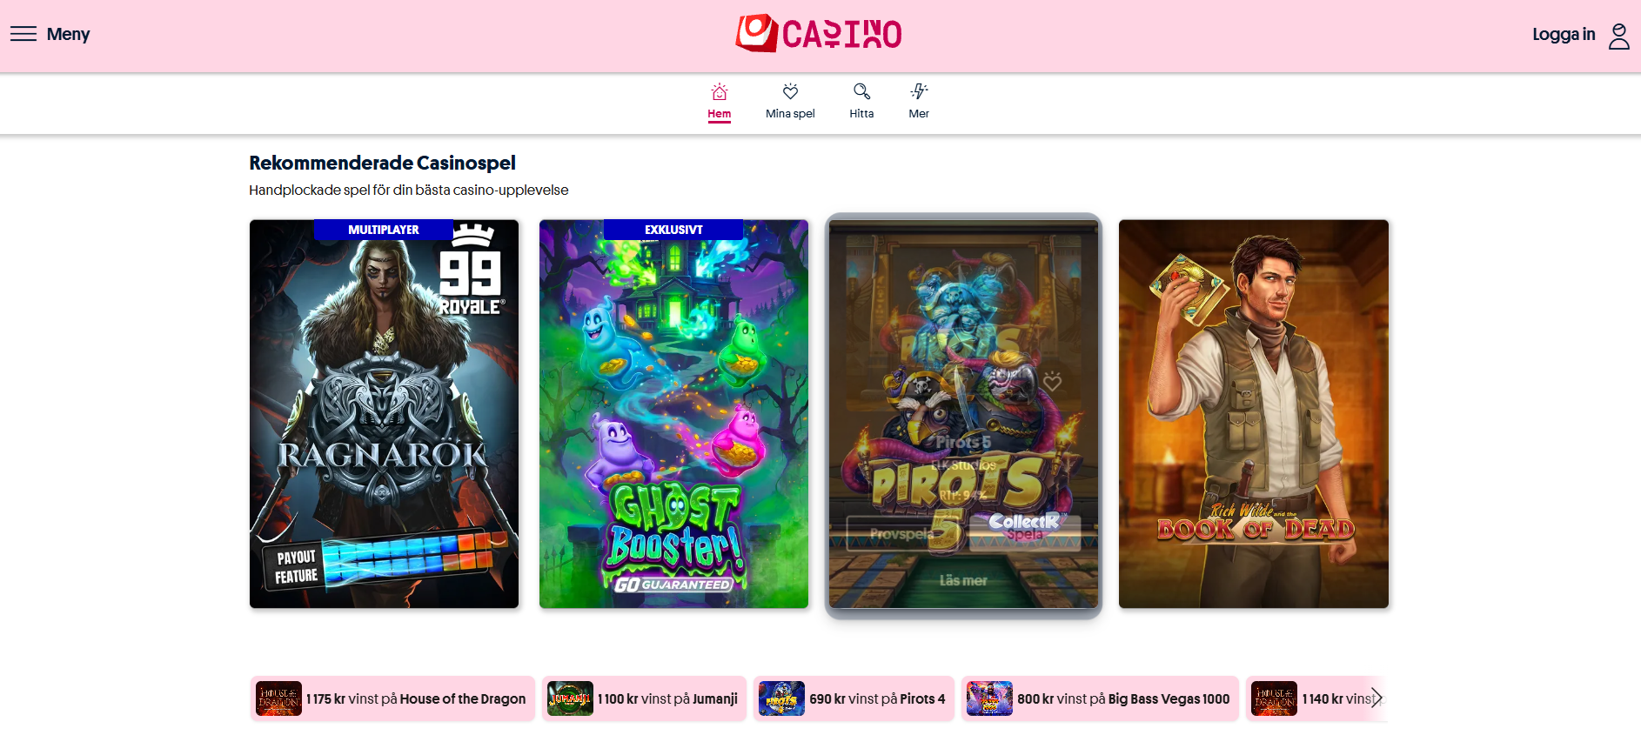Open the user account icon

click(x=1618, y=36)
